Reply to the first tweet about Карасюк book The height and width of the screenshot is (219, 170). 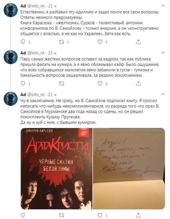[23, 42]
